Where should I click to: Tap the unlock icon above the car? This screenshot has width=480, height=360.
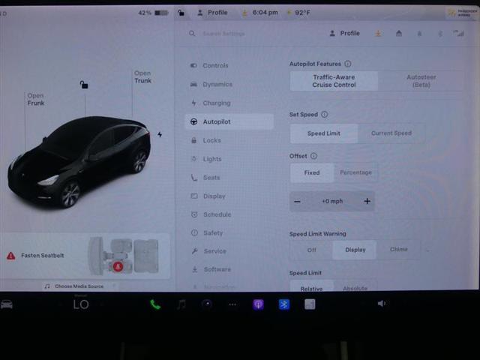click(84, 85)
